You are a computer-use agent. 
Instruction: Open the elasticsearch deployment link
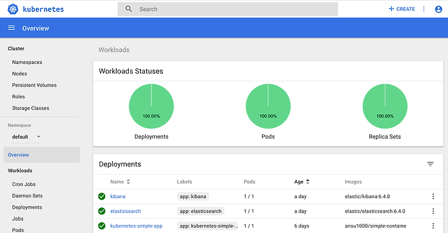pyautogui.click(x=126, y=211)
